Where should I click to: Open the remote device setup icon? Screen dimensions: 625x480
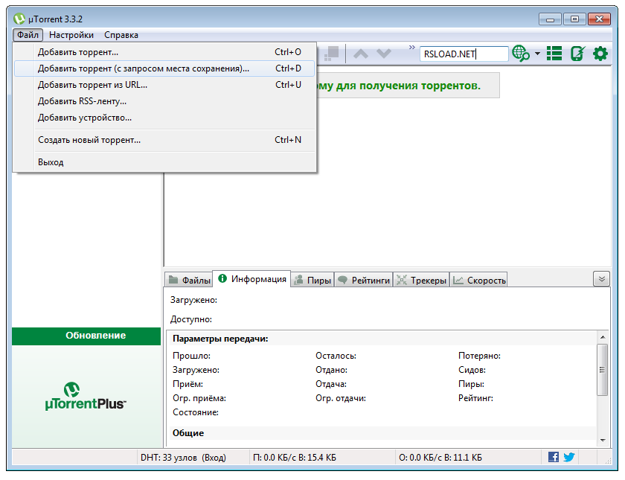pos(577,54)
